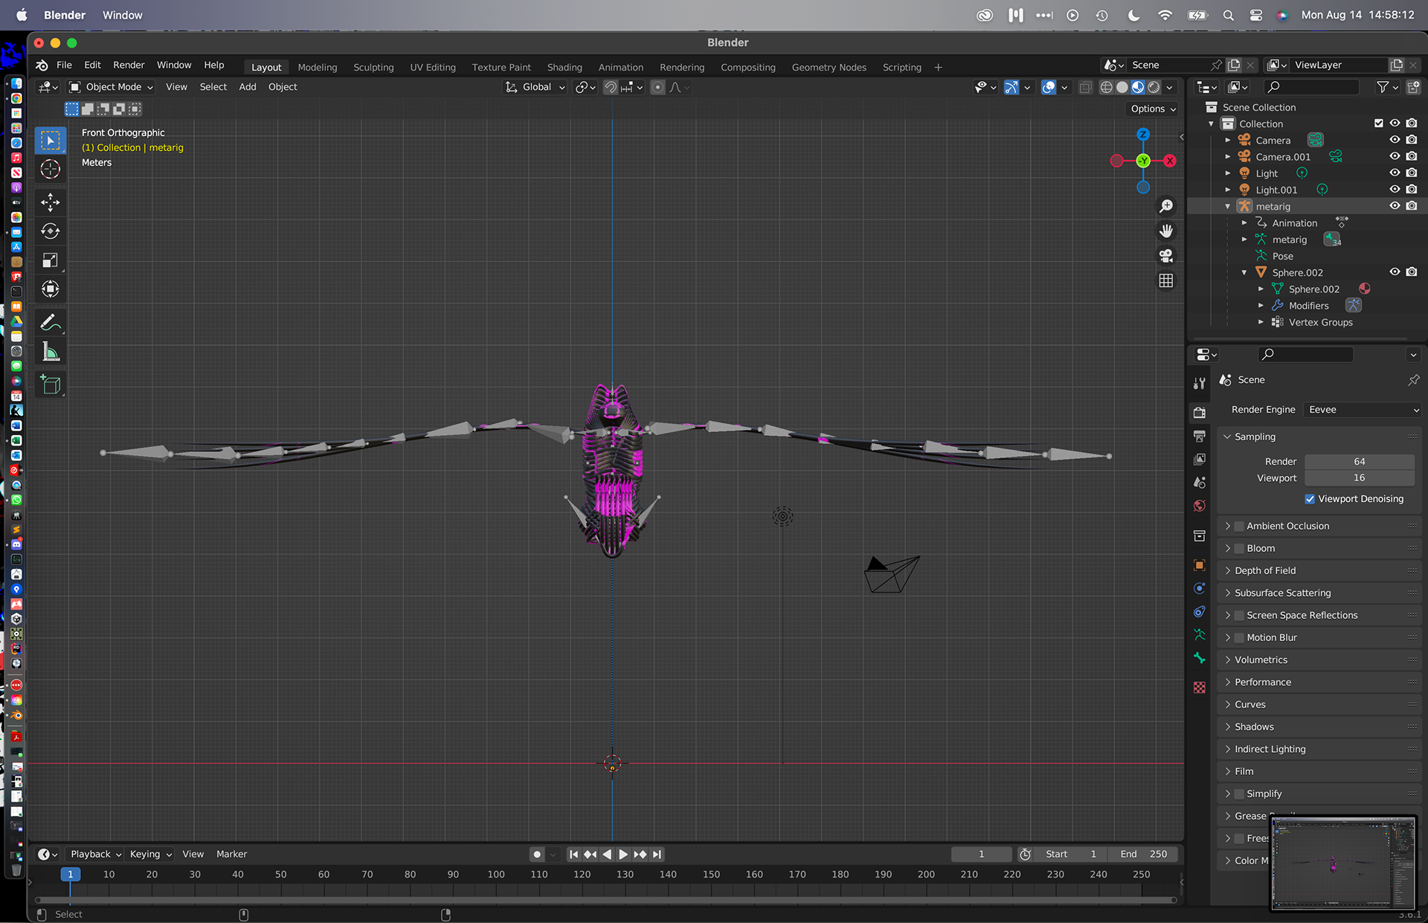Toggle camera view icon in viewport
Viewport: 1428px width, 923px height.
[x=1166, y=256]
